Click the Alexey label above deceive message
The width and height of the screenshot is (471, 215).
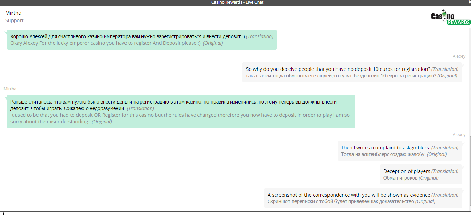pyautogui.click(x=459, y=56)
